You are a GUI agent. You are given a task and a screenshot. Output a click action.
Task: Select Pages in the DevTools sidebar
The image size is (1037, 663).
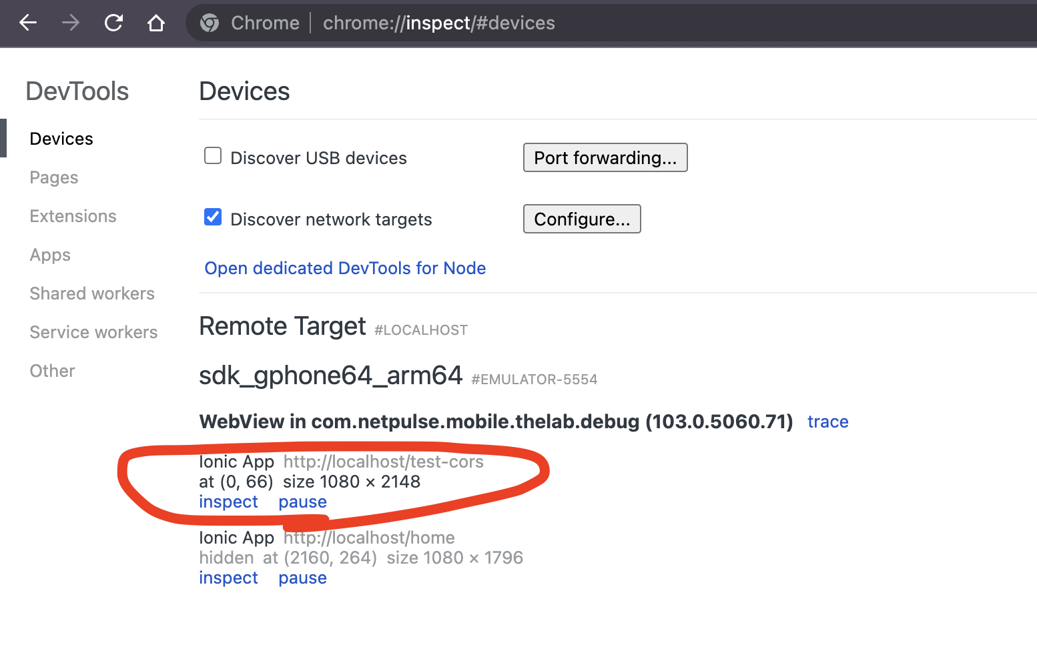[53, 177]
